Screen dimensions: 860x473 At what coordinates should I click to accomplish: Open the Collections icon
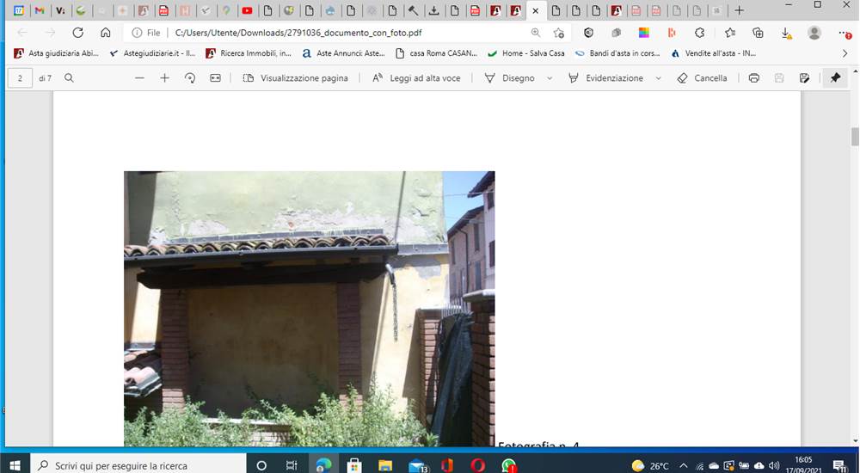[x=758, y=33]
